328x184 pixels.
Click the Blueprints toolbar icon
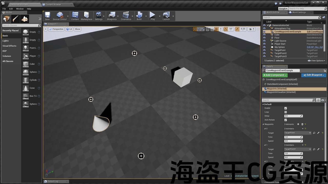tap(112, 16)
